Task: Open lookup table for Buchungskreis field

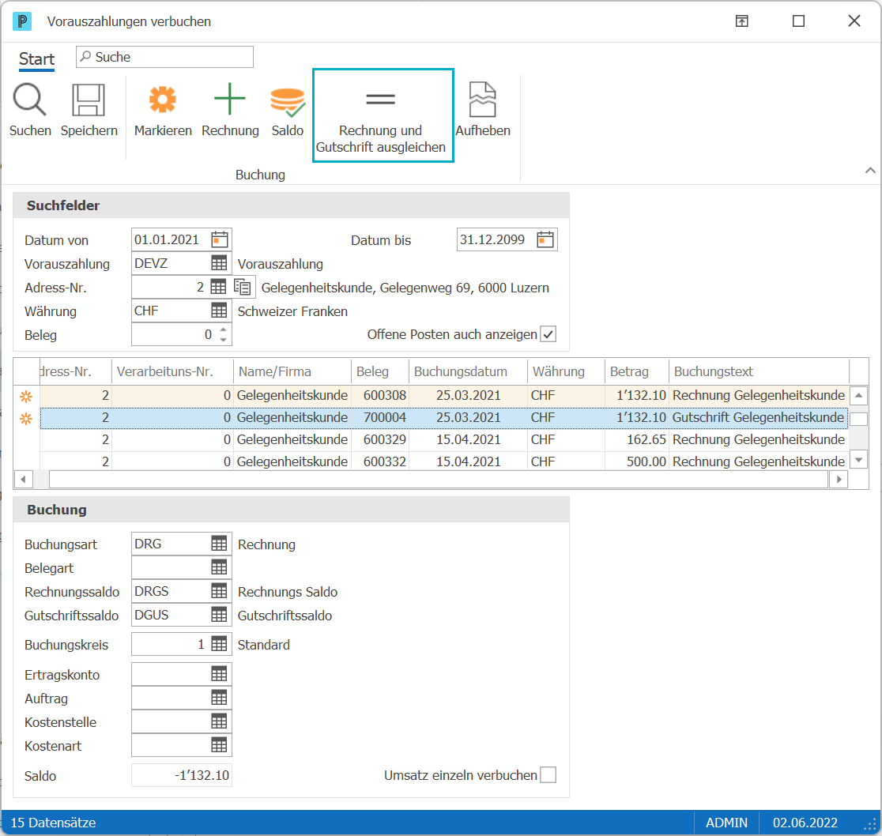Action: pos(219,644)
